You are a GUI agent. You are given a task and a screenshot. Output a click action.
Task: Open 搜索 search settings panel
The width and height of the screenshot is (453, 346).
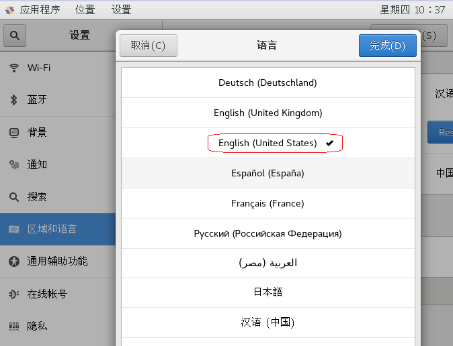[58, 197]
